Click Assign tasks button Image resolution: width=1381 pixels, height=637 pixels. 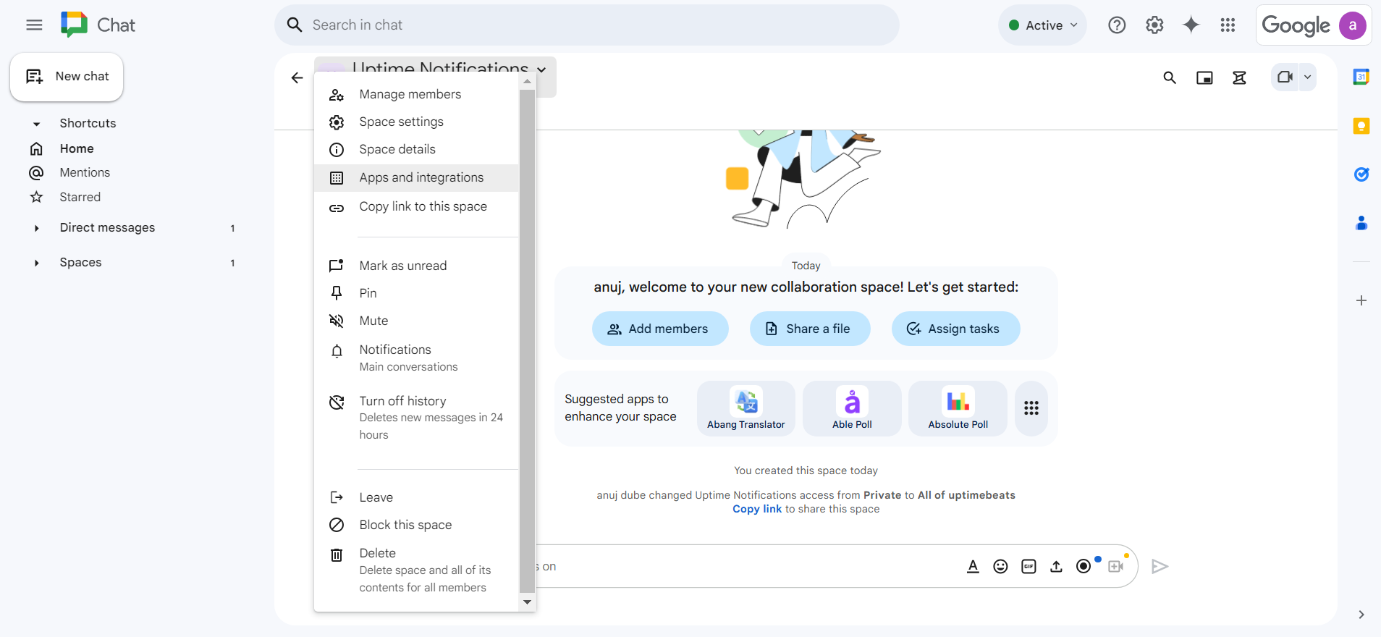[955, 329]
